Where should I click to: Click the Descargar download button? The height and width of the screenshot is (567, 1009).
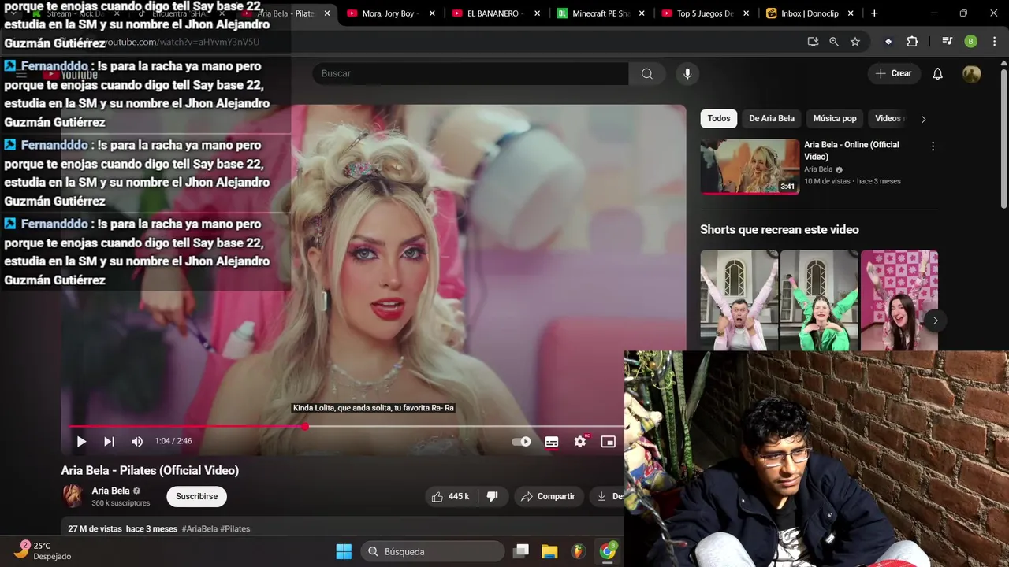click(609, 496)
